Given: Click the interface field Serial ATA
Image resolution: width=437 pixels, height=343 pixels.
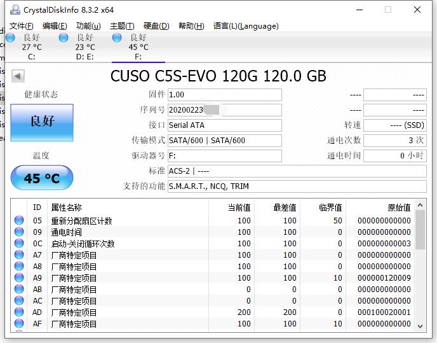Looking at the screenshot, I should click(x=225, y=125).
